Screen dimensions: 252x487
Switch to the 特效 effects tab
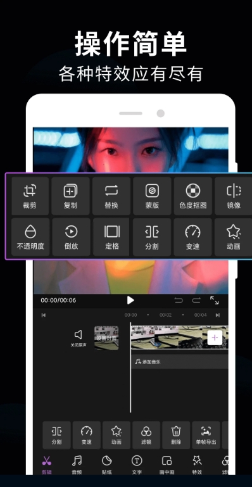(x=197, y=465)
